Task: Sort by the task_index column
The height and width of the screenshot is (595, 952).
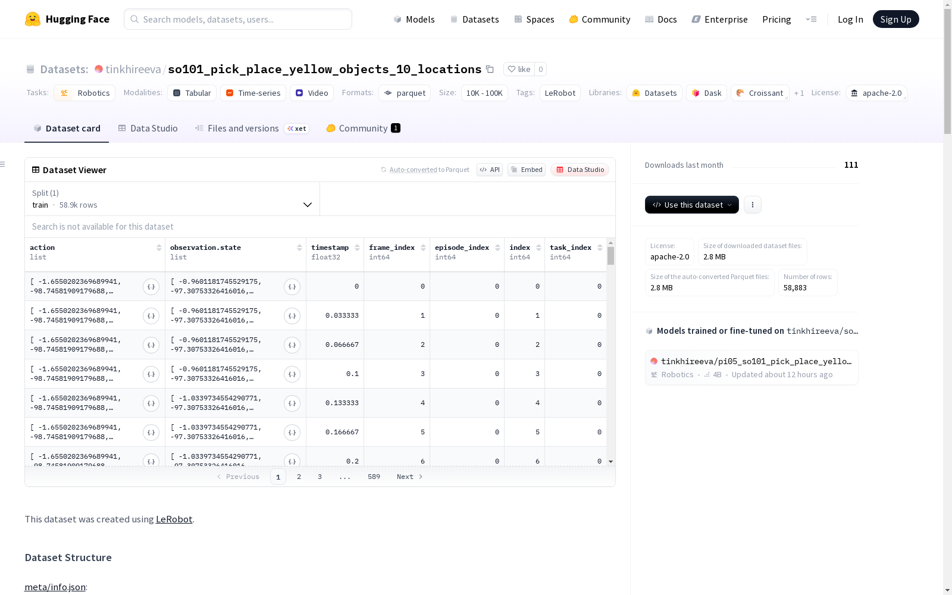Action: (600, 248)
